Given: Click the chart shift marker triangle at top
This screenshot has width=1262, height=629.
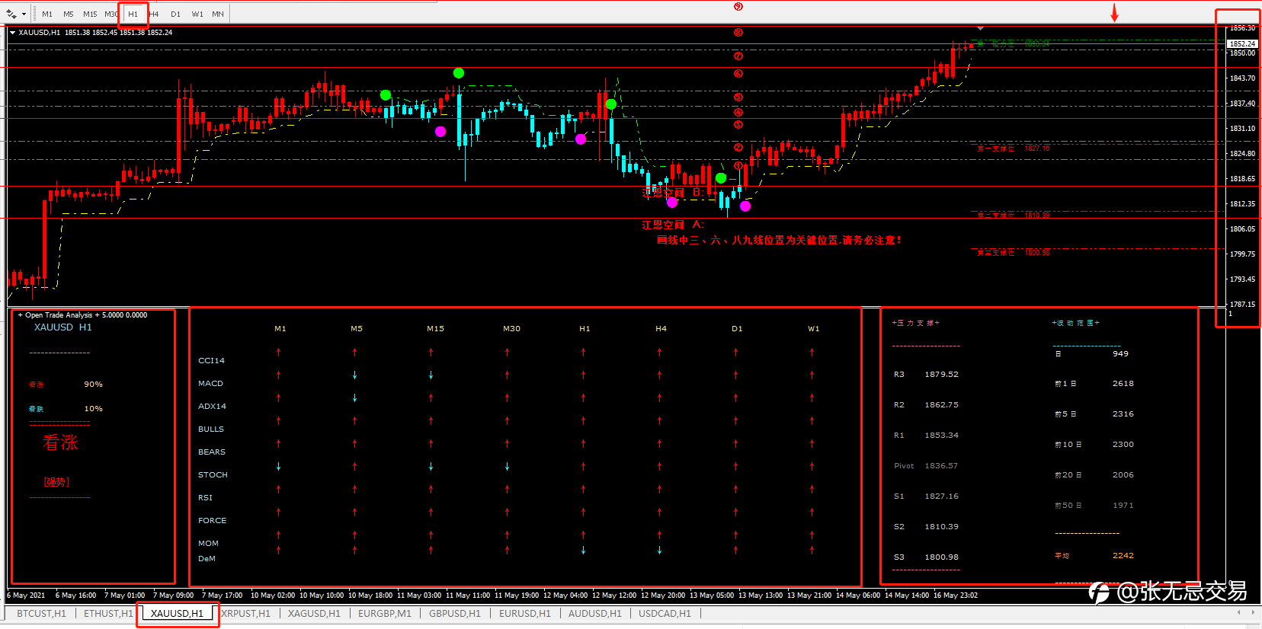Looking at the screenshot, I should pyautogui.click(x=981, y=28).
